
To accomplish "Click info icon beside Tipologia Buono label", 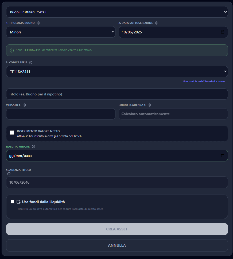I will pyautogui.click(x=38, y=23).
